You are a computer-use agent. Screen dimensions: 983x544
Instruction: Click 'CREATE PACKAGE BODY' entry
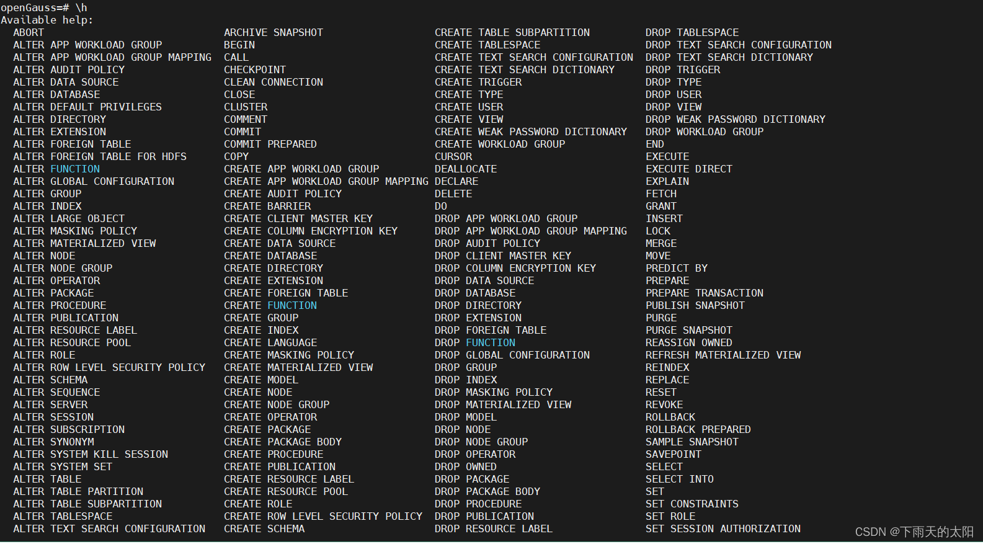(x=283, y=442)
